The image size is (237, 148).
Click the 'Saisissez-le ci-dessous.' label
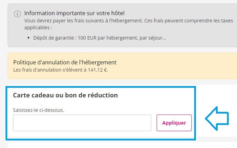pos(39,110)
